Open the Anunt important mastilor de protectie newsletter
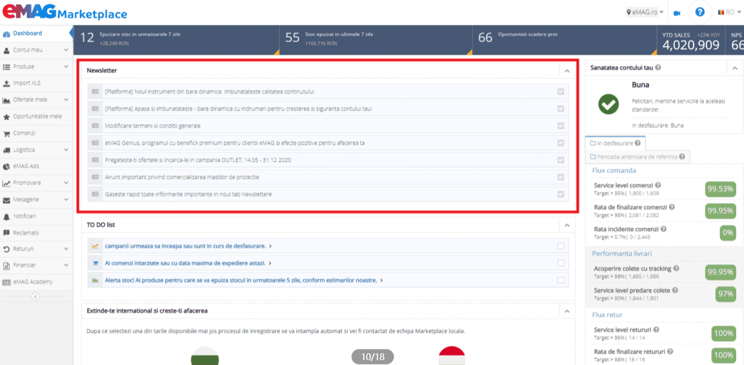Viewport: 744px width, 365px height. tap(182, 177)
